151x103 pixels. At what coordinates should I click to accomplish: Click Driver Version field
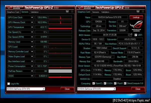click(117, 66)
